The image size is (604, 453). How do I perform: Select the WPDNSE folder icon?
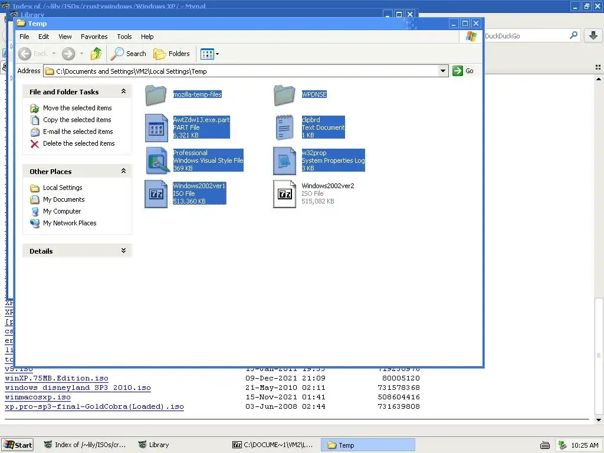click(x=285, y=95)
